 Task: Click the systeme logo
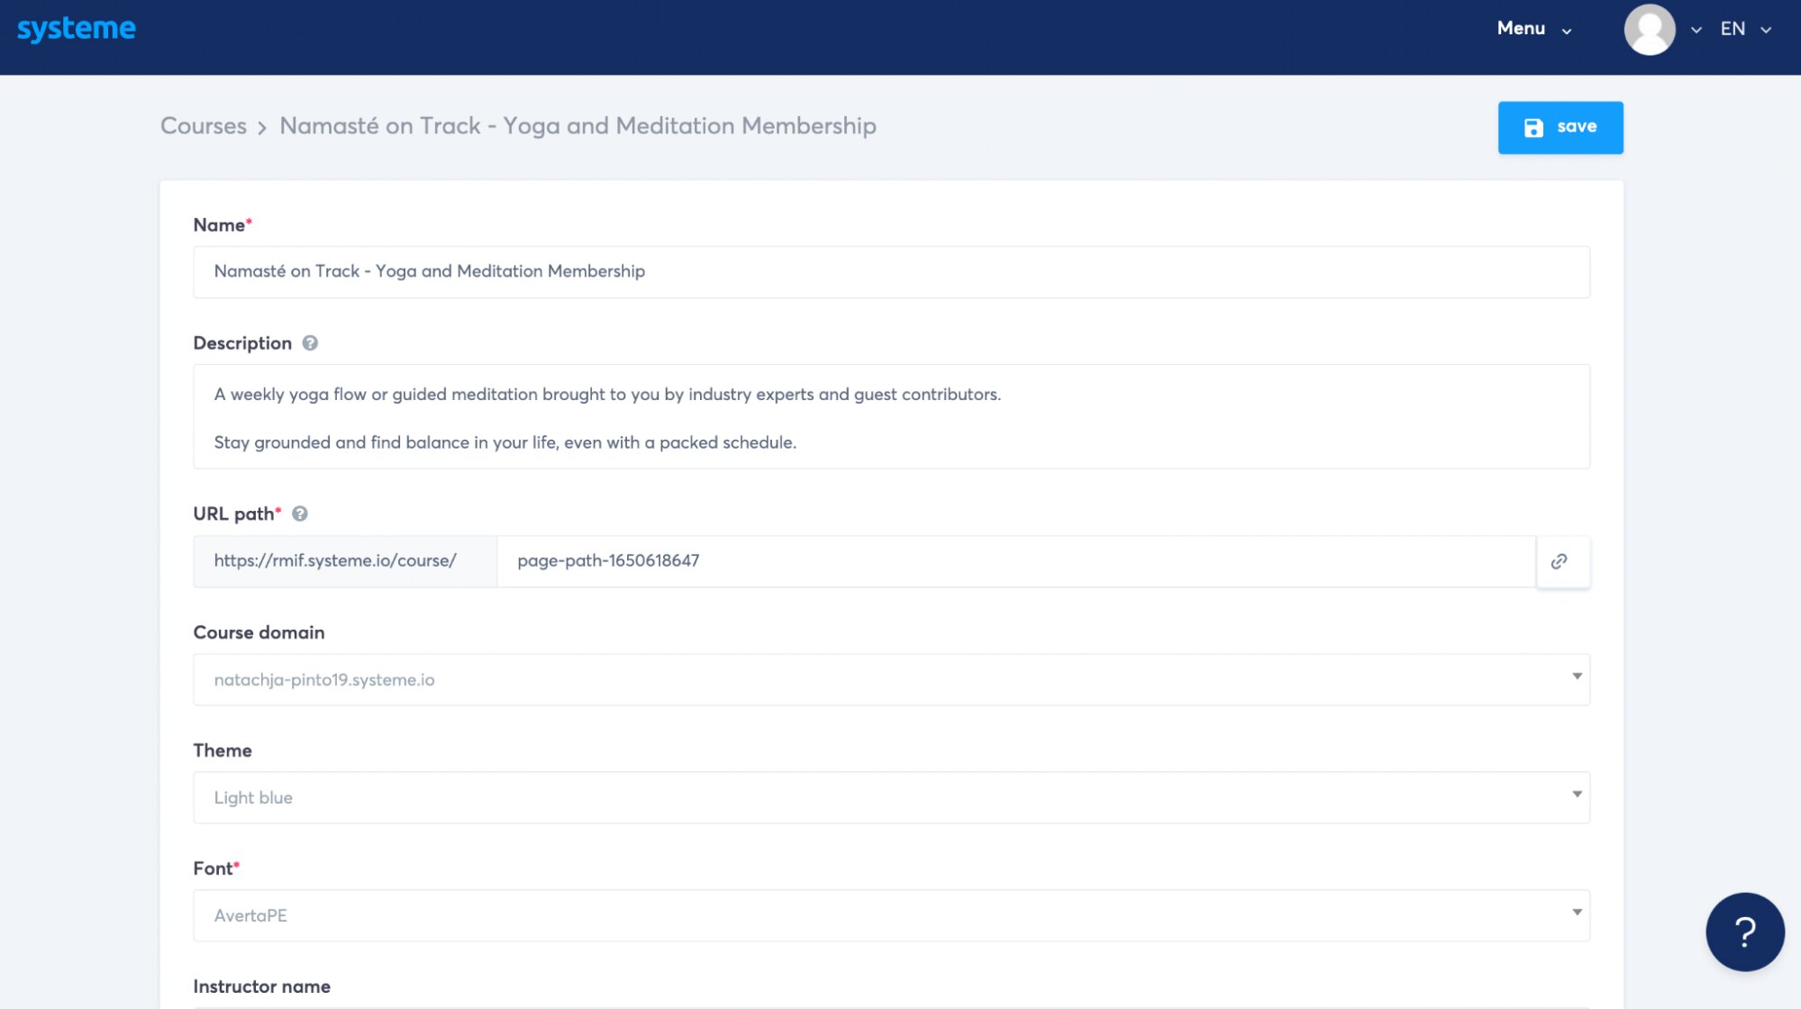77,29
